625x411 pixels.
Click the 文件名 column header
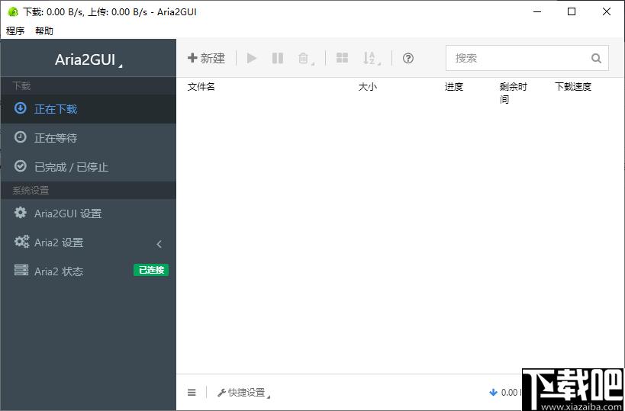pos(201,86)
